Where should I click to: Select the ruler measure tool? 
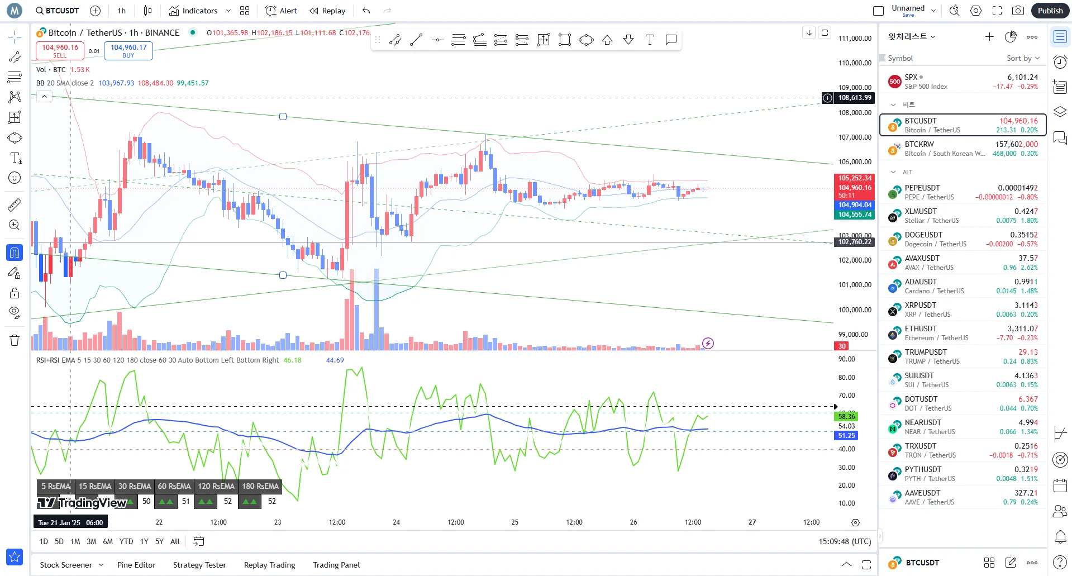[15, 205]
